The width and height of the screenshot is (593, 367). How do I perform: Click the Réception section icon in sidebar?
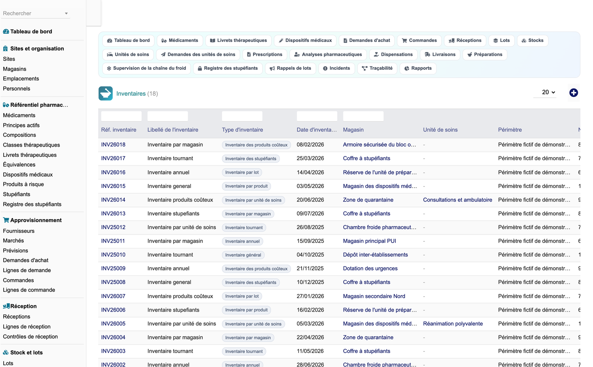(x=6, y=306)
